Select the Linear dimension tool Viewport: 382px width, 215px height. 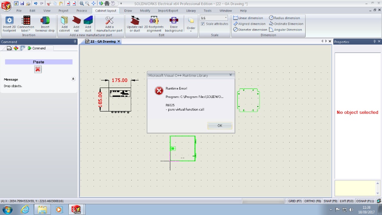pos(248,18)
